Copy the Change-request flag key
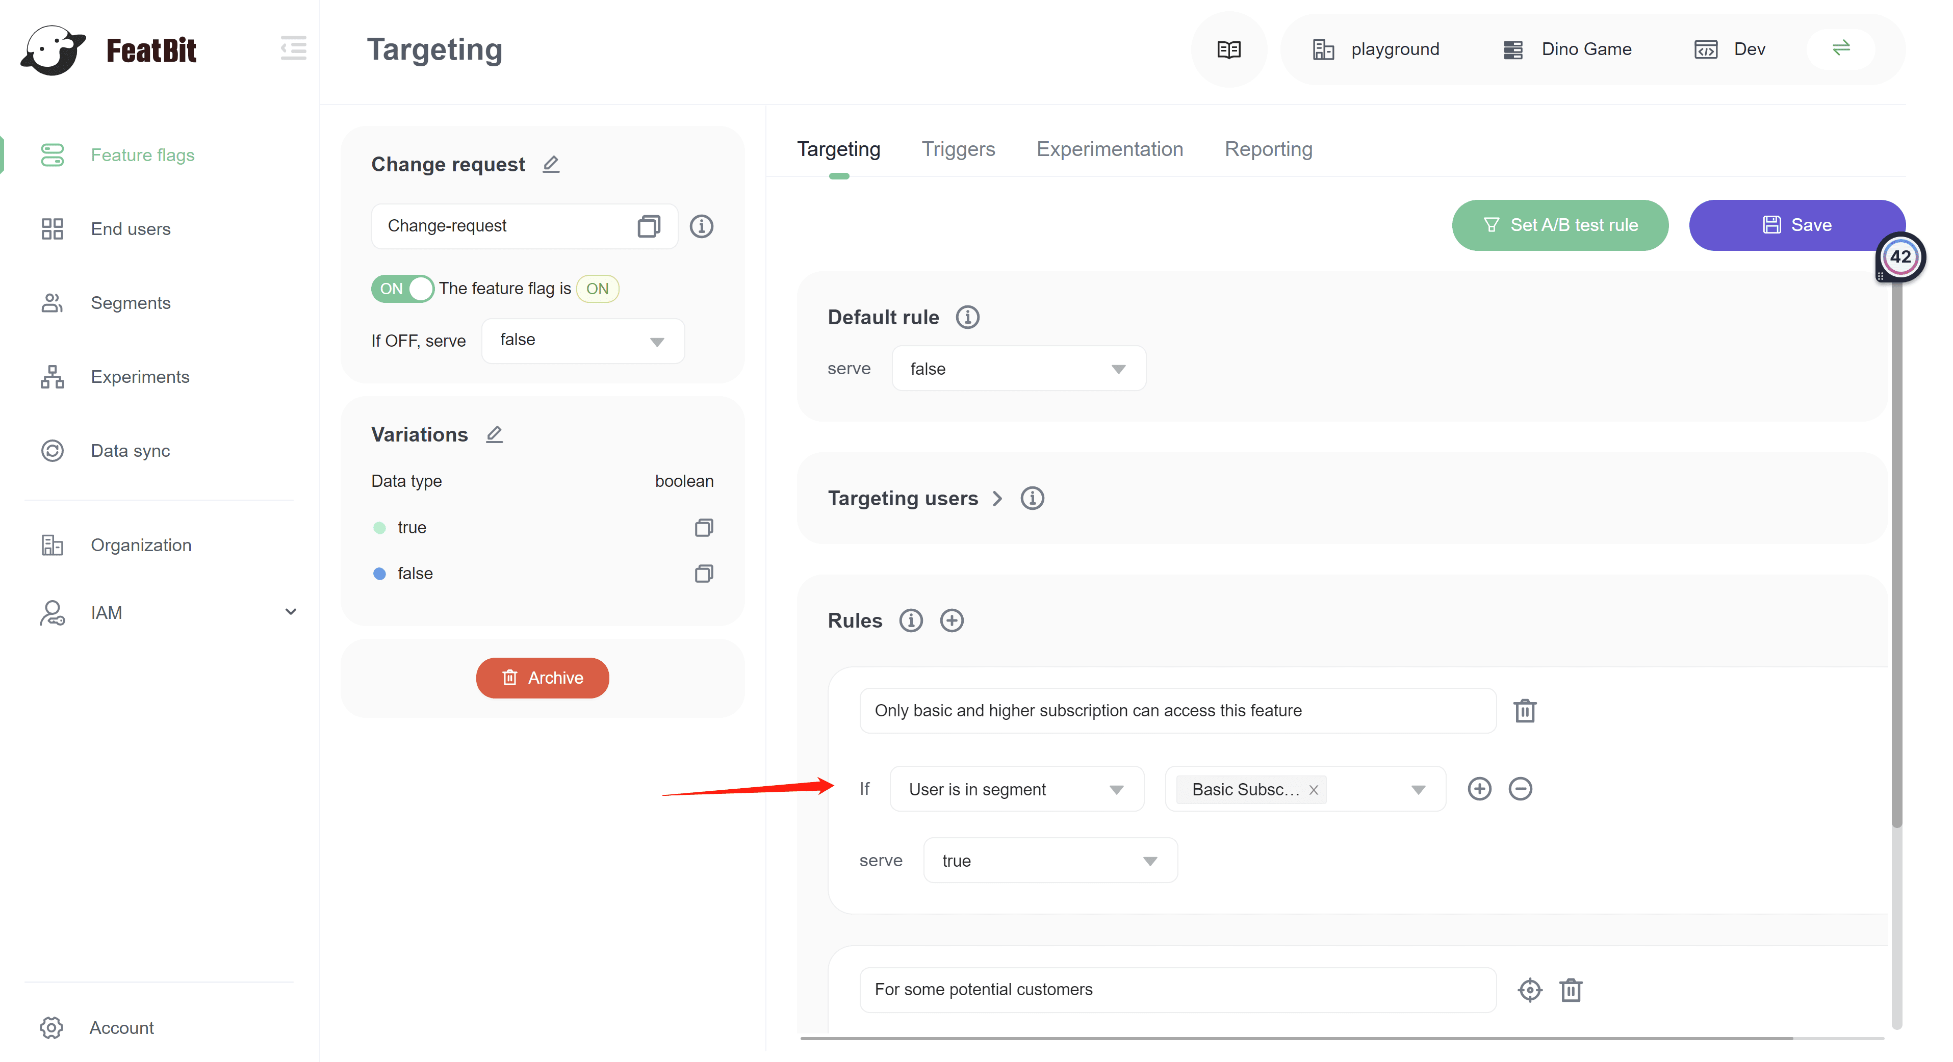The height and width of the screenshot is (1062, 1953). click(x=648, y=226)
